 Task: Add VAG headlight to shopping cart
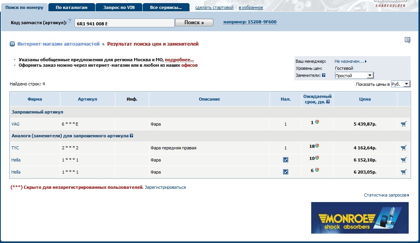[403, 124]
